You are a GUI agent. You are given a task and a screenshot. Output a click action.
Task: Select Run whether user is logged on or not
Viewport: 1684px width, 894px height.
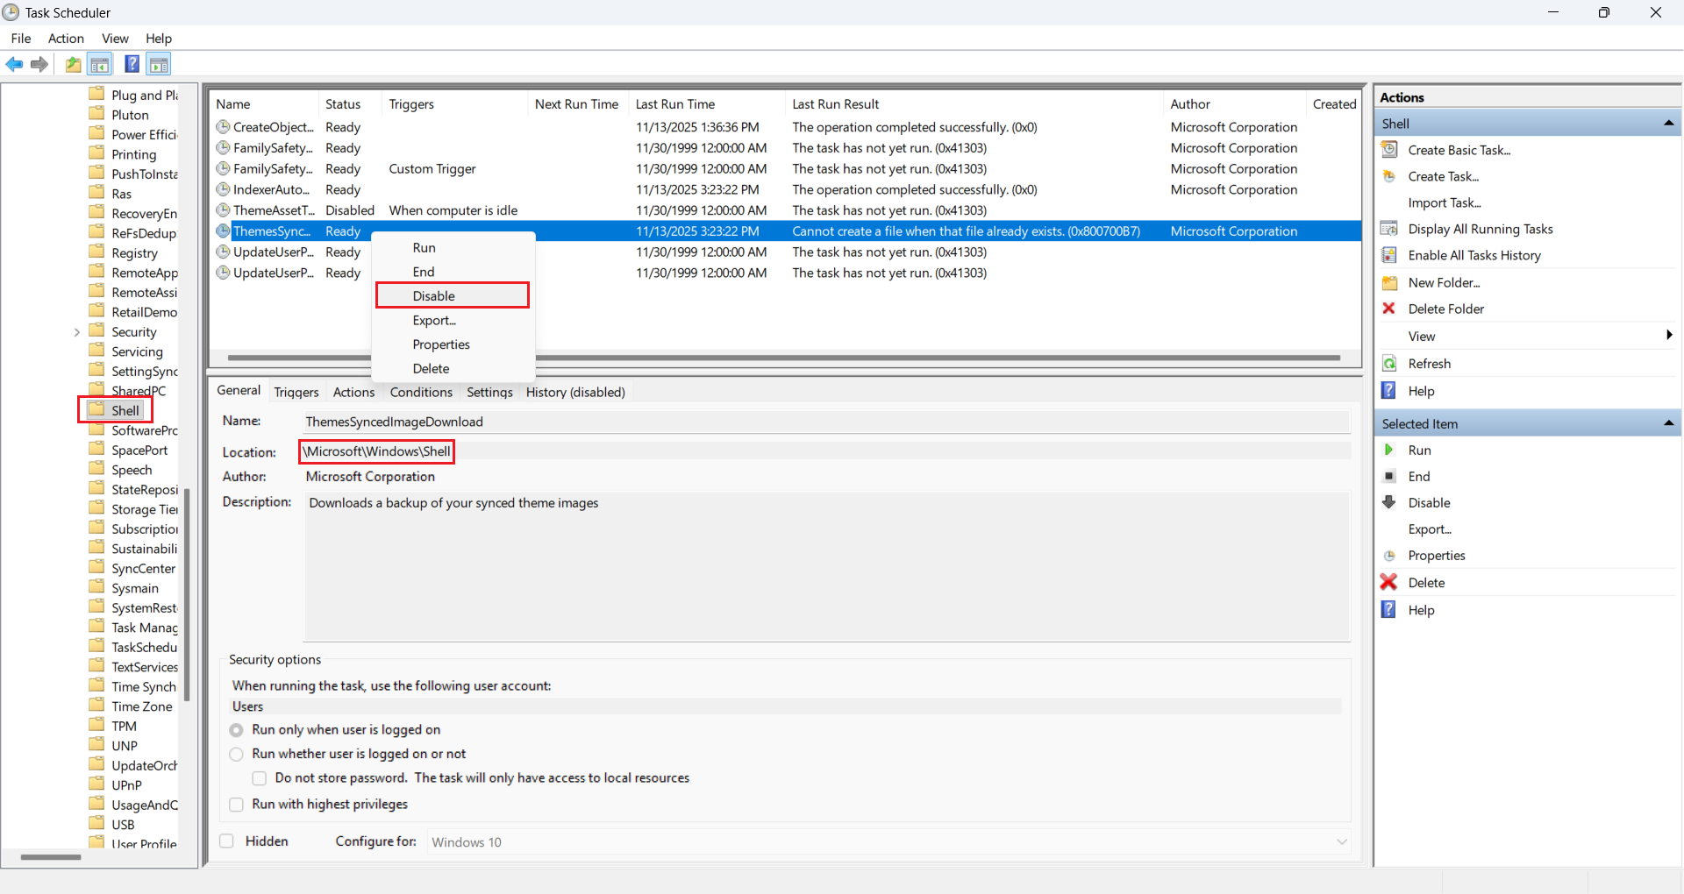tap(237, 754)
